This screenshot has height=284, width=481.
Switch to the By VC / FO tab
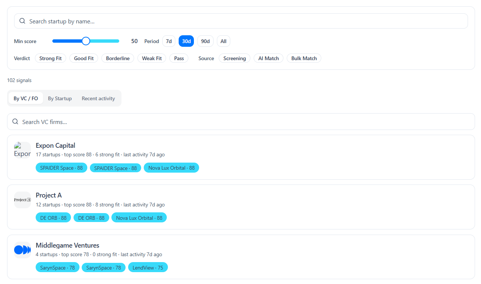coord(26,98)
